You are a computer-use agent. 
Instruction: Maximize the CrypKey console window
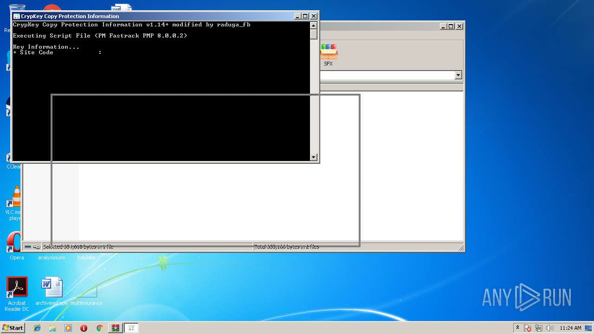point(305,16)
